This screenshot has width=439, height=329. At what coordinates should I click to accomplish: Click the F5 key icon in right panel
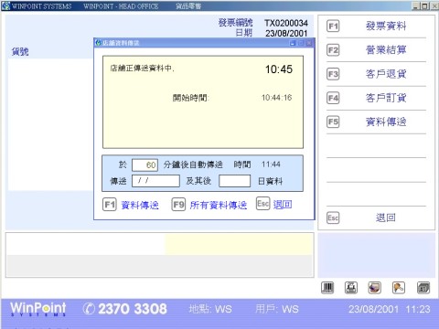(x=333, y=122)
